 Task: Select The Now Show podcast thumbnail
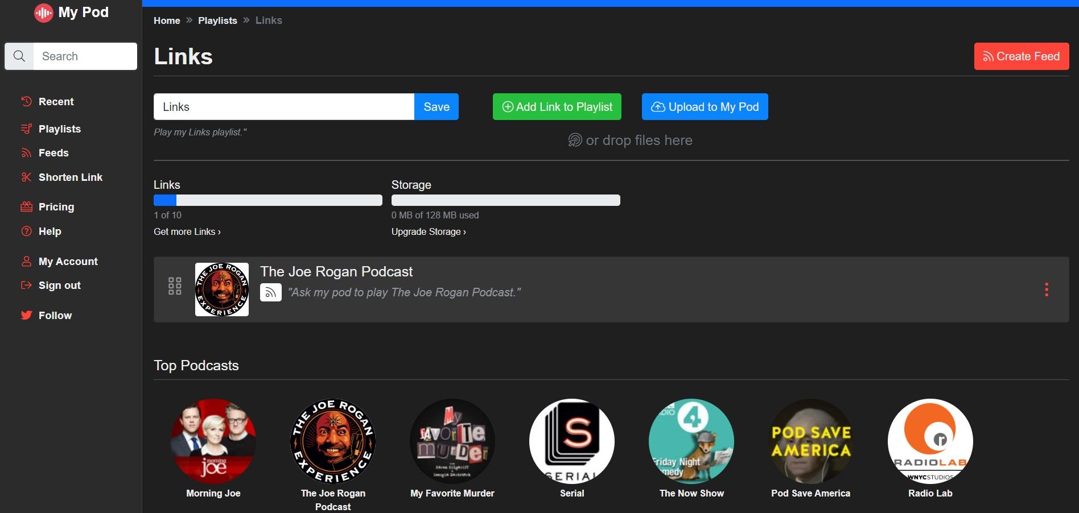(691, 441)
